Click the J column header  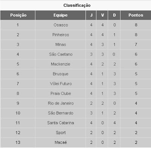tap(91, 15)
